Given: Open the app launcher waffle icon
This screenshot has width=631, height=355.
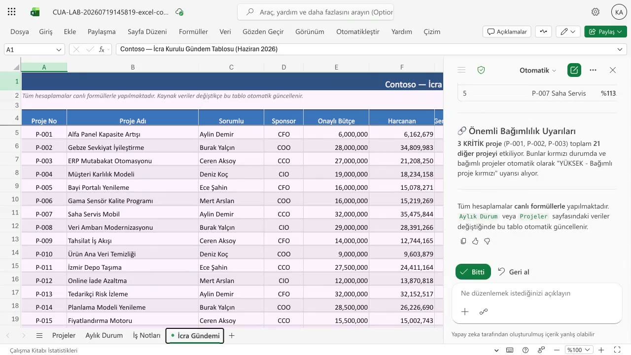Looking at the screenshot, I should pyautogui.click(x=12, y=12).
